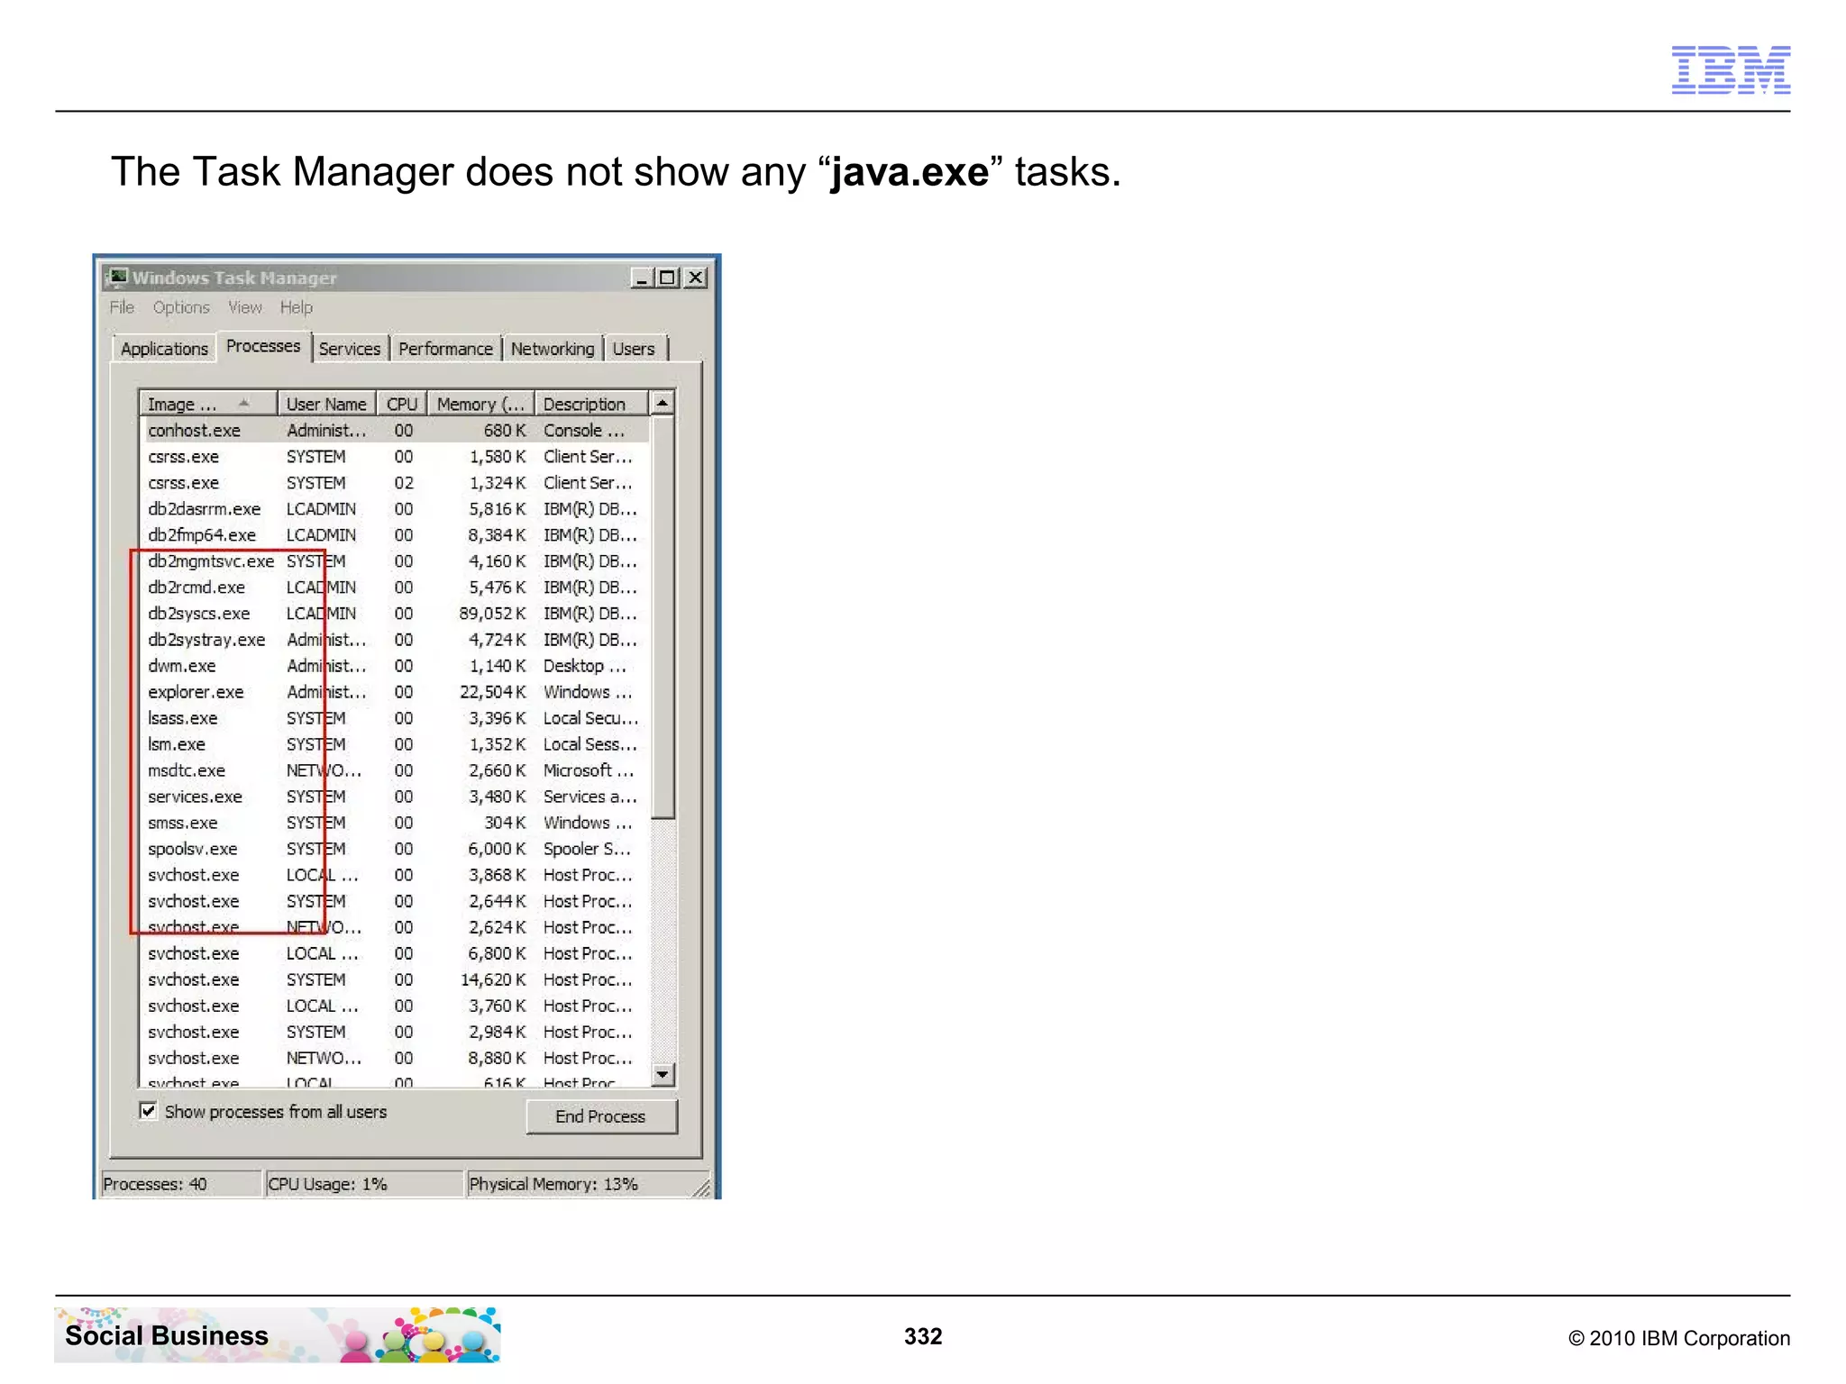This screenshot has height=1384, width=1846.
Task: Open the View menu
Action: 245,307
